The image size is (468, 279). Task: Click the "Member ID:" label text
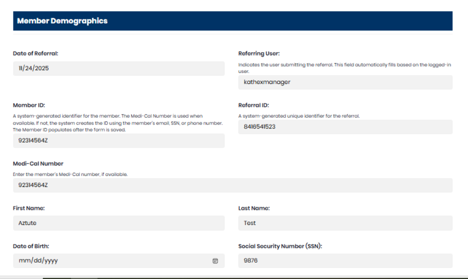(29, 105)
